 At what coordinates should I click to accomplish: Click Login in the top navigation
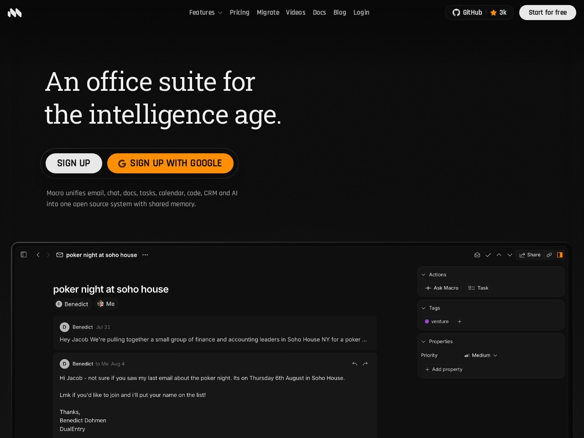361,12
